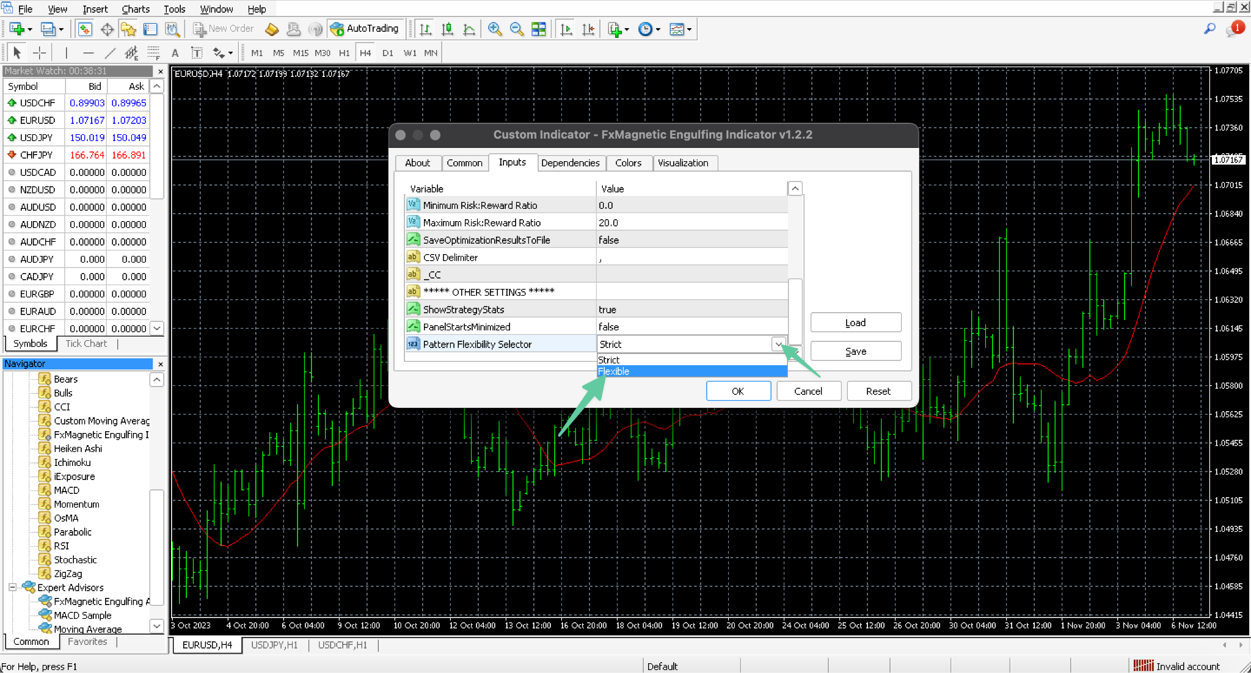
Task: Open the MetaEditor yellow book icon
Action: tap(272, 29)
